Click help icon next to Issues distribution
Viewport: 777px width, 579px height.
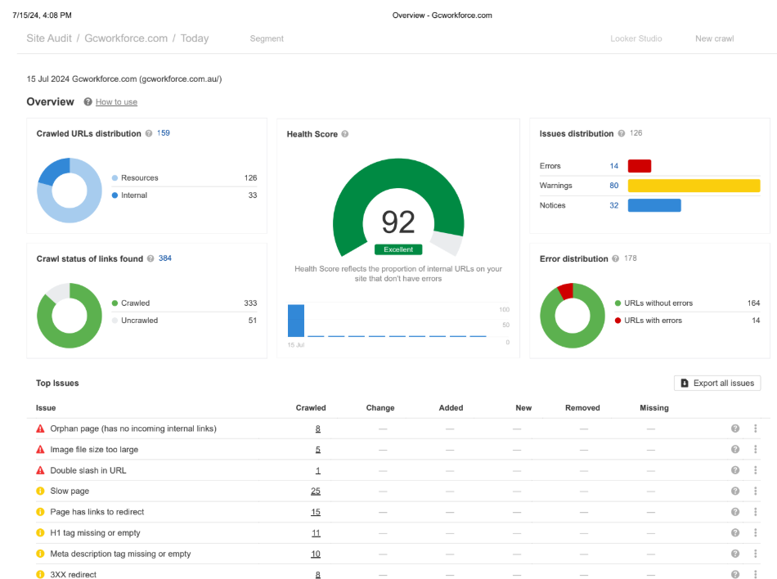(x=622, y=133)
